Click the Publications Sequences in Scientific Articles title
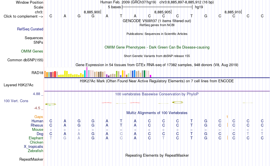The height and width of the screenshot is (166, 270). (x=157, y=34)
